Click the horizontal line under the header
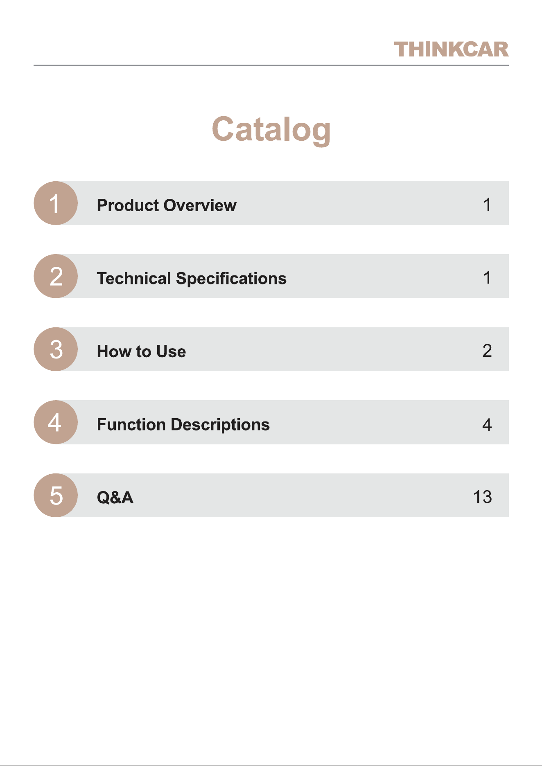 [x=271, y=65]
